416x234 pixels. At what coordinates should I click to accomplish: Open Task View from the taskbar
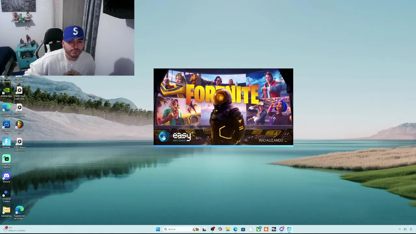point(204,229)
